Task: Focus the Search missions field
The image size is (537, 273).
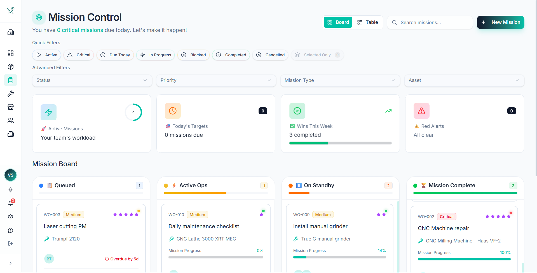Action: (x=430, y=22)
